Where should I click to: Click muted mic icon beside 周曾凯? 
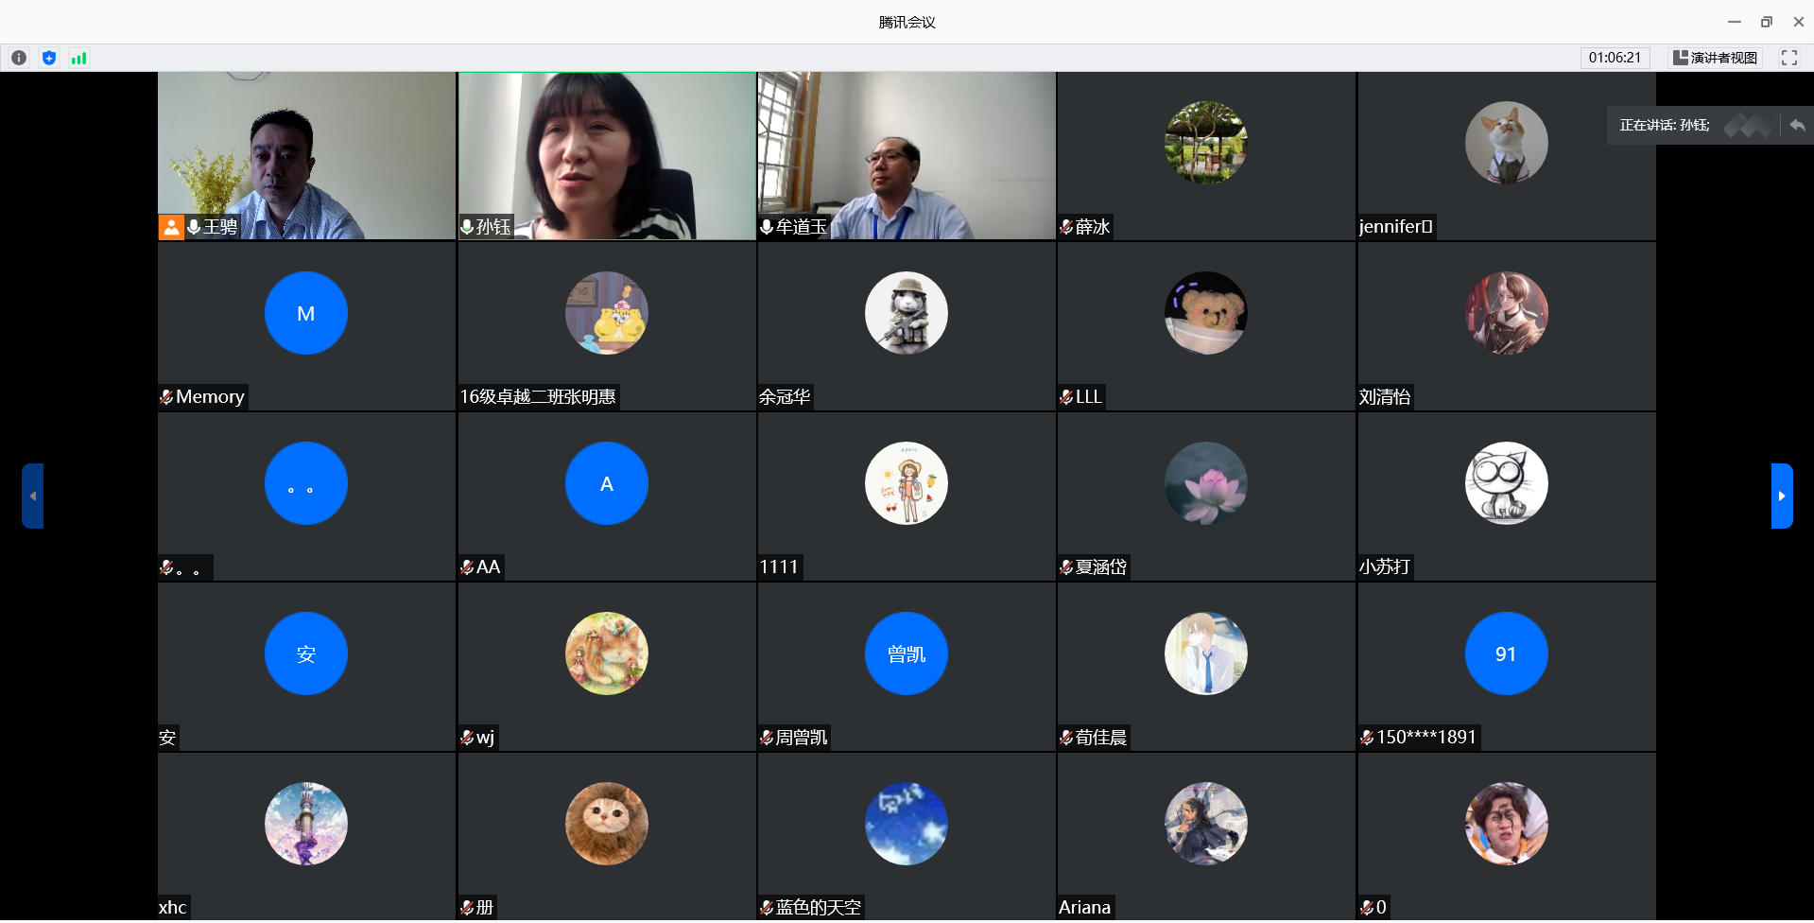(x=767, y=738)
